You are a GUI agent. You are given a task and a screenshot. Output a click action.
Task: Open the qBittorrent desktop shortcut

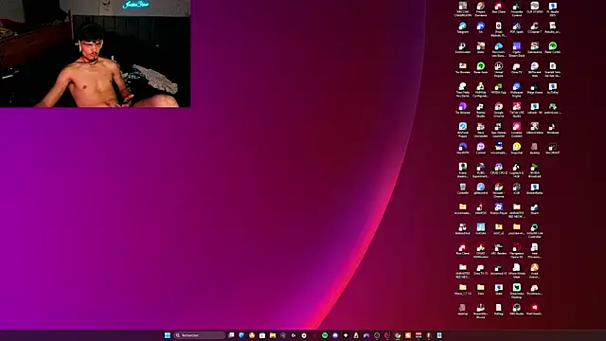coord(480,188)
